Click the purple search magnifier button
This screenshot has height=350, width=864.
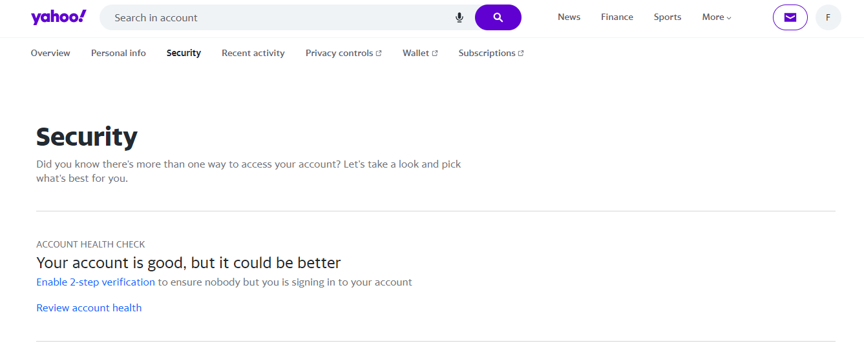[x=498, y=17]
